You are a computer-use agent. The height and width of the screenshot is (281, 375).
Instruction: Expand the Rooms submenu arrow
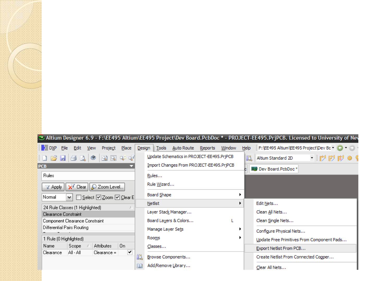click(x=240, y=238)
